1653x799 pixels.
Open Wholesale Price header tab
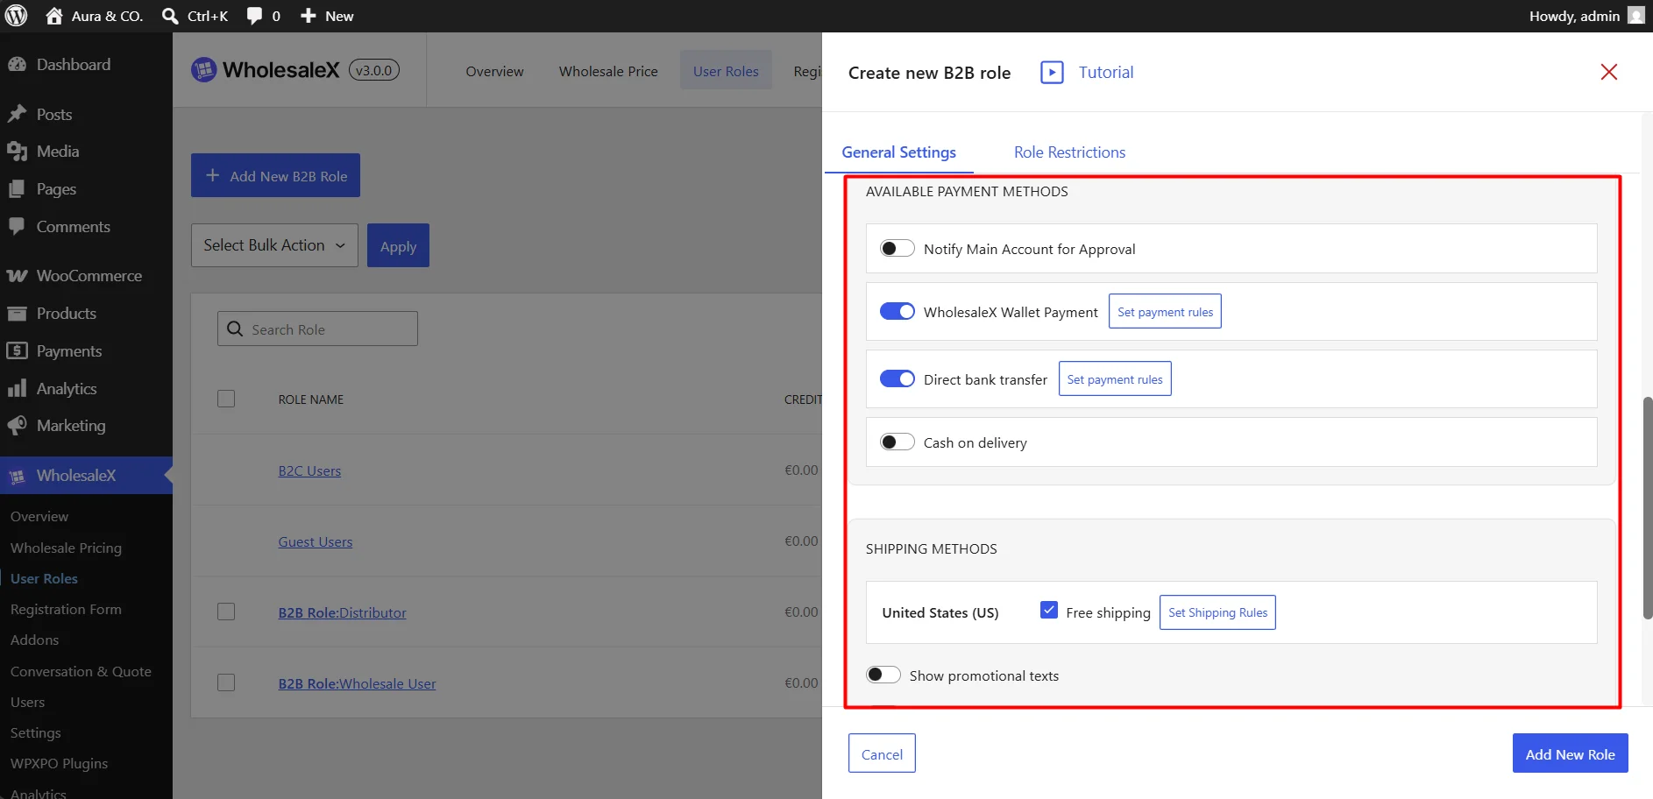click(x=608, y=71)
